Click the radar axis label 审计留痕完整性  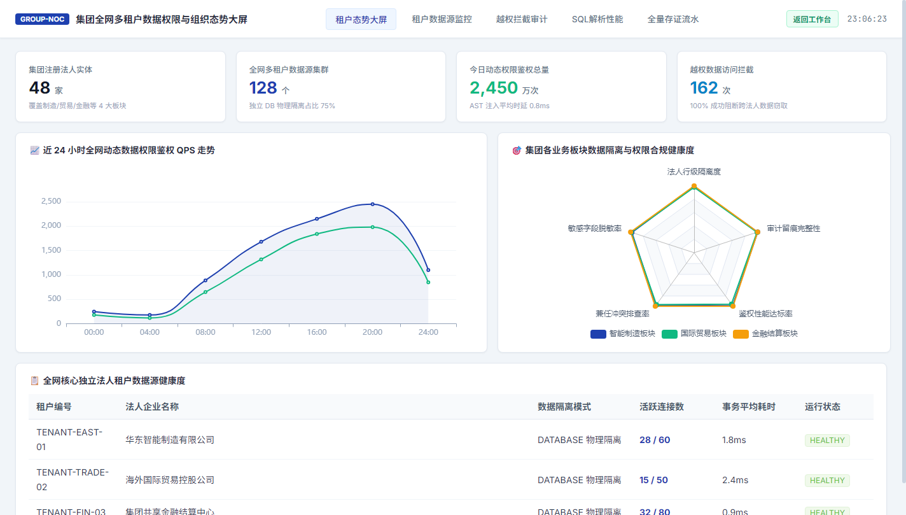pos(793,228)
